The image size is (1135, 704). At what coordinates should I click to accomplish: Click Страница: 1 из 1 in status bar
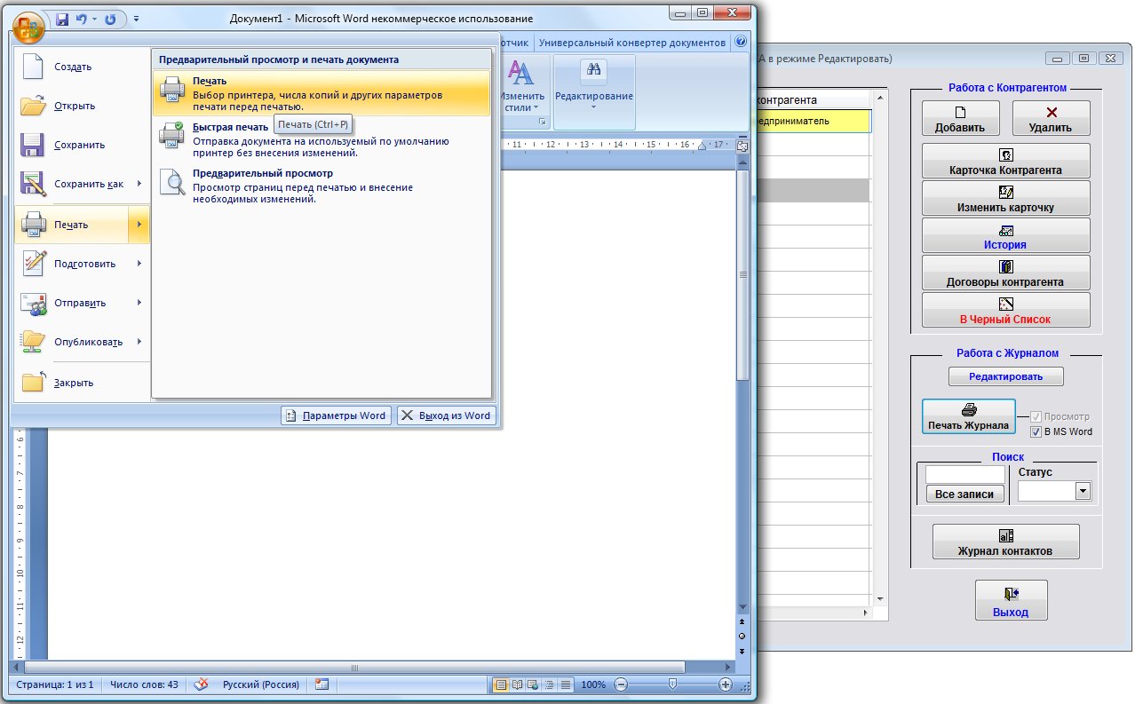(55, 684)
